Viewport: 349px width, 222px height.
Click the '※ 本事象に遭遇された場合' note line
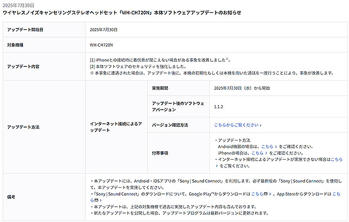pos(212,73)
